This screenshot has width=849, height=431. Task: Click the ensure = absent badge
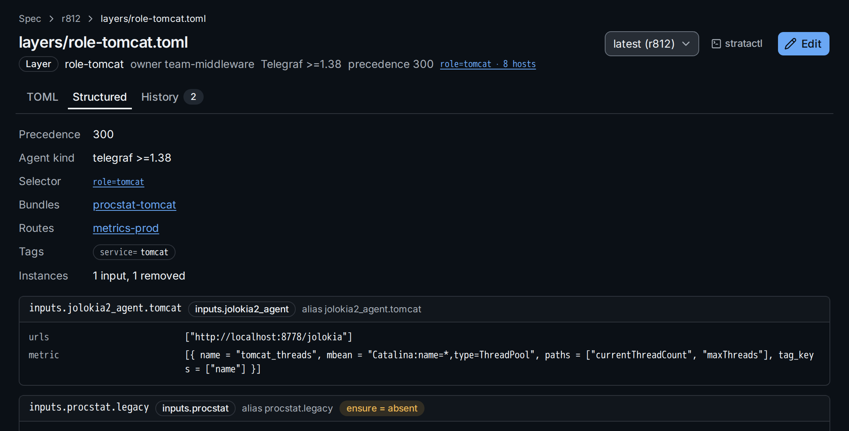[382, 408]
